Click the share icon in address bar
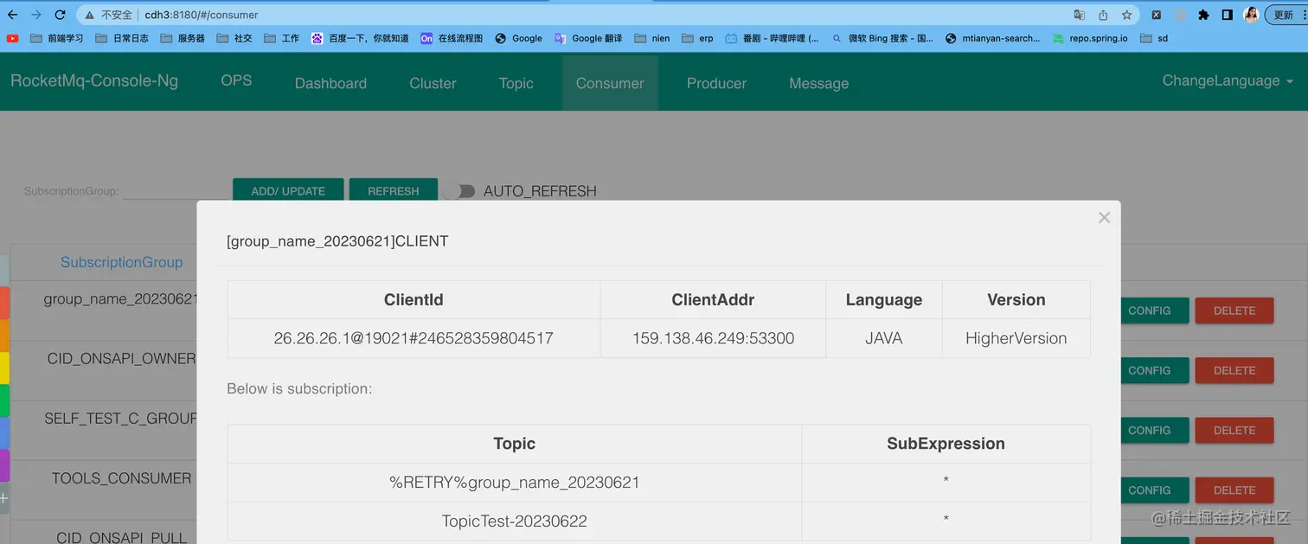Screen dimensions: 1308x544 (x=1103, y=15)
